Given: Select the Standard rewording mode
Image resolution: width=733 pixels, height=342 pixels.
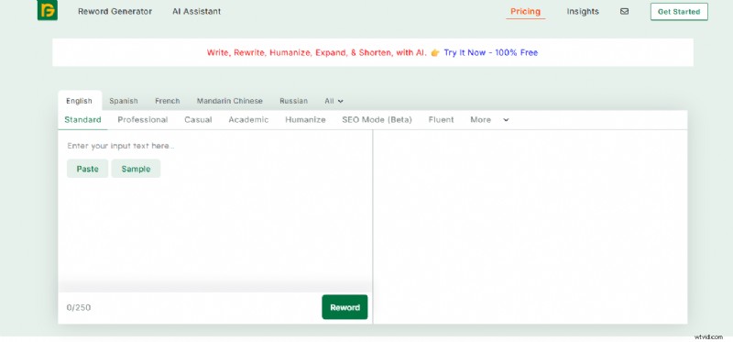Looking at the screenshot, I should pos(82,120).
